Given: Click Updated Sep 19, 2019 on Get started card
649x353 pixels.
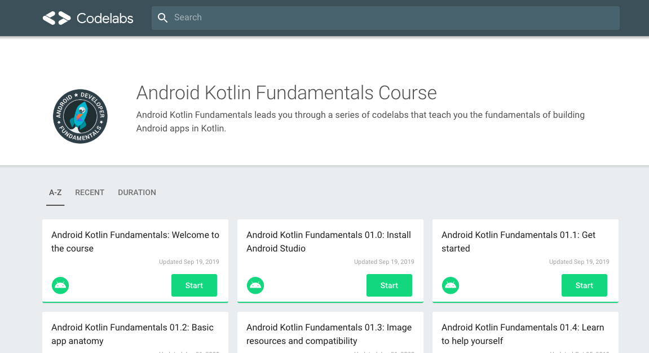Looking at the screenshot, I should click(x=579, y=262).
